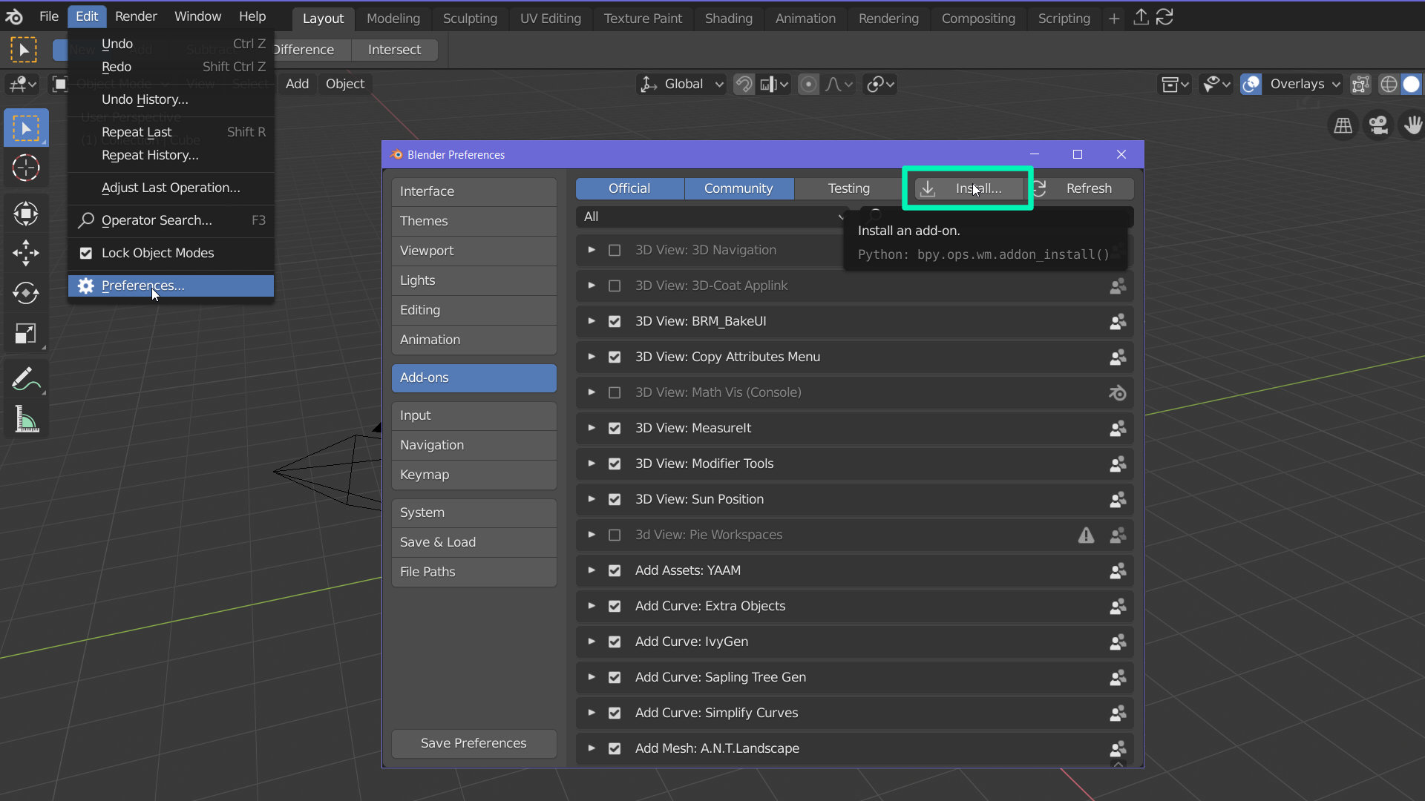Viewport: 1425px width, 801px height.
Task: Expand the Add Mesh: A.N.T.Landscape entry
Action: click(x=591, y=748)
